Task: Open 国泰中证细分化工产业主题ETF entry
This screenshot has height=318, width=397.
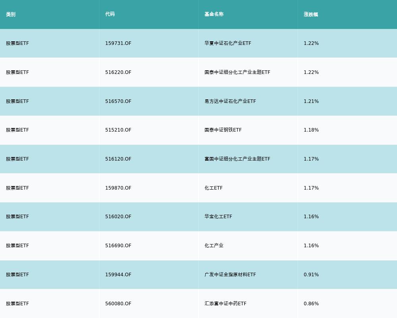Action: 237,72
